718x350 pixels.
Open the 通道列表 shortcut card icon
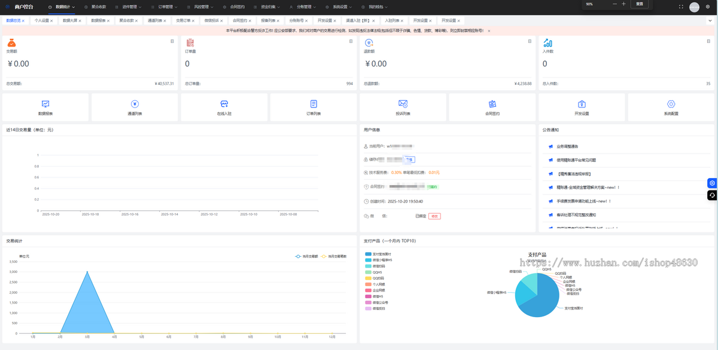point(135,104)
